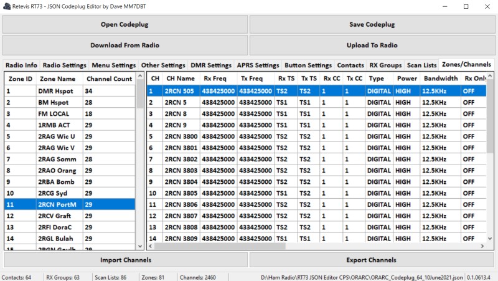The width and height of the screenshot is (498, 281).
Task: Click channel table scroll-down arrow
Action: coord(490,239)
